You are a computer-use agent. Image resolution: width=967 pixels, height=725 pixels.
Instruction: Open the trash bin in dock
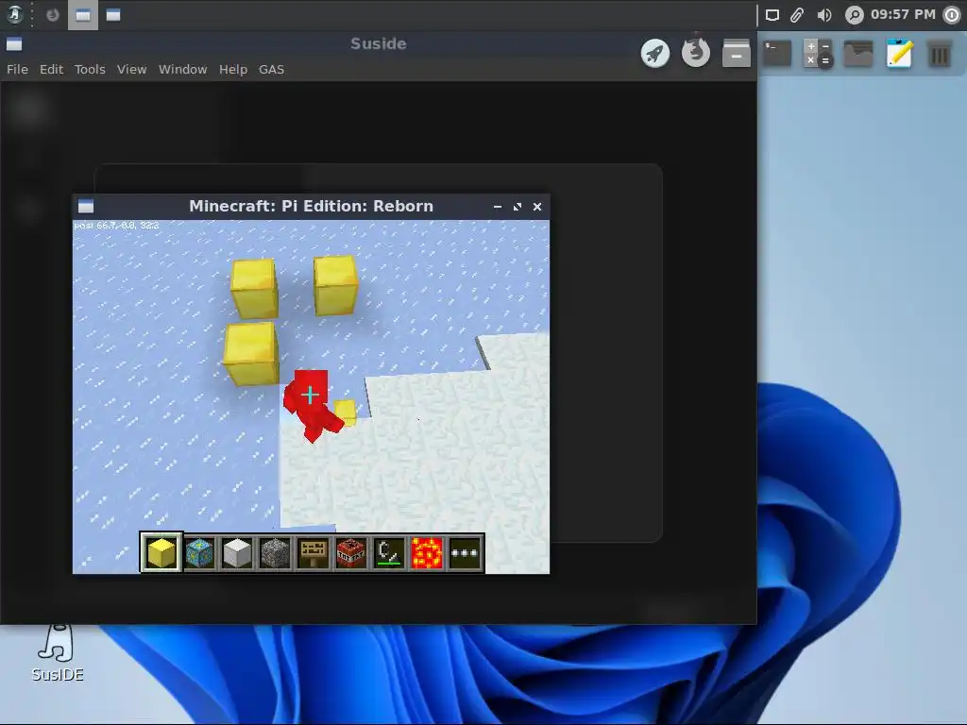coord(940,54)
